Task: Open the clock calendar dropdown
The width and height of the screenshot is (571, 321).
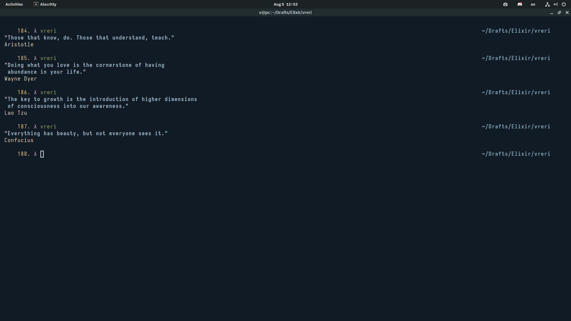Action: point(285,4)
